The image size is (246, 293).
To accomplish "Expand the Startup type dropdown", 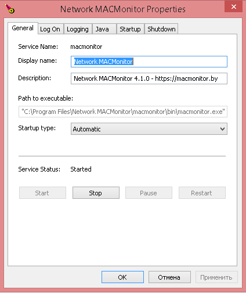I will pyautogui.click(x=149, y=129).
